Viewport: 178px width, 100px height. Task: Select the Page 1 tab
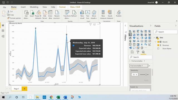(x=16, y=89)
